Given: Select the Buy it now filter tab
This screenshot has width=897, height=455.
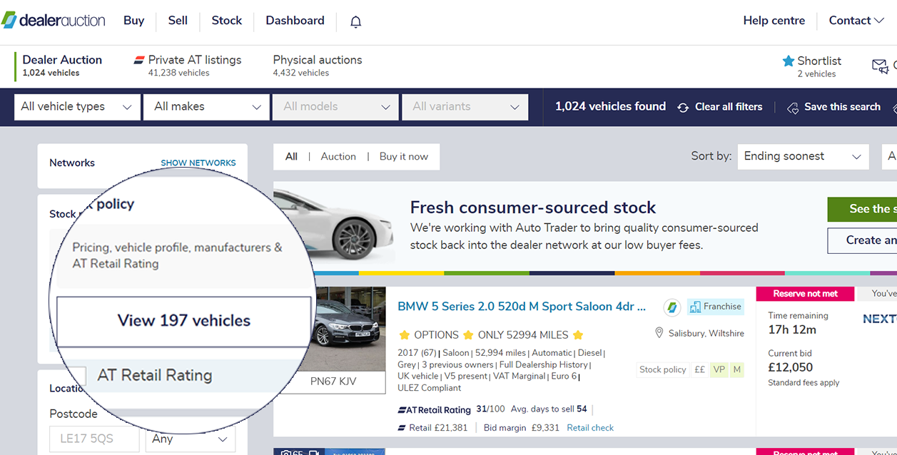Looking at the screenshot, I should (404, 157).
